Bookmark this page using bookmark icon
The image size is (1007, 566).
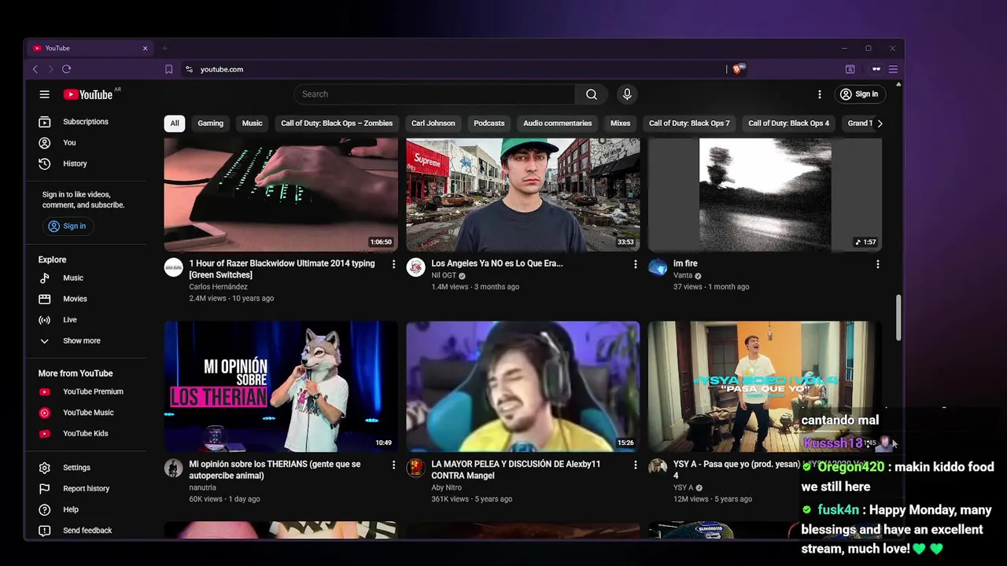point(168,69)
